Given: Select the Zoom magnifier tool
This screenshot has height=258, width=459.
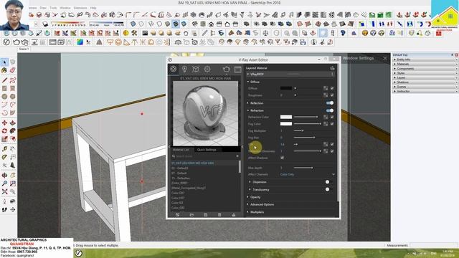Looking at the screenshot, I should [4, 183].
